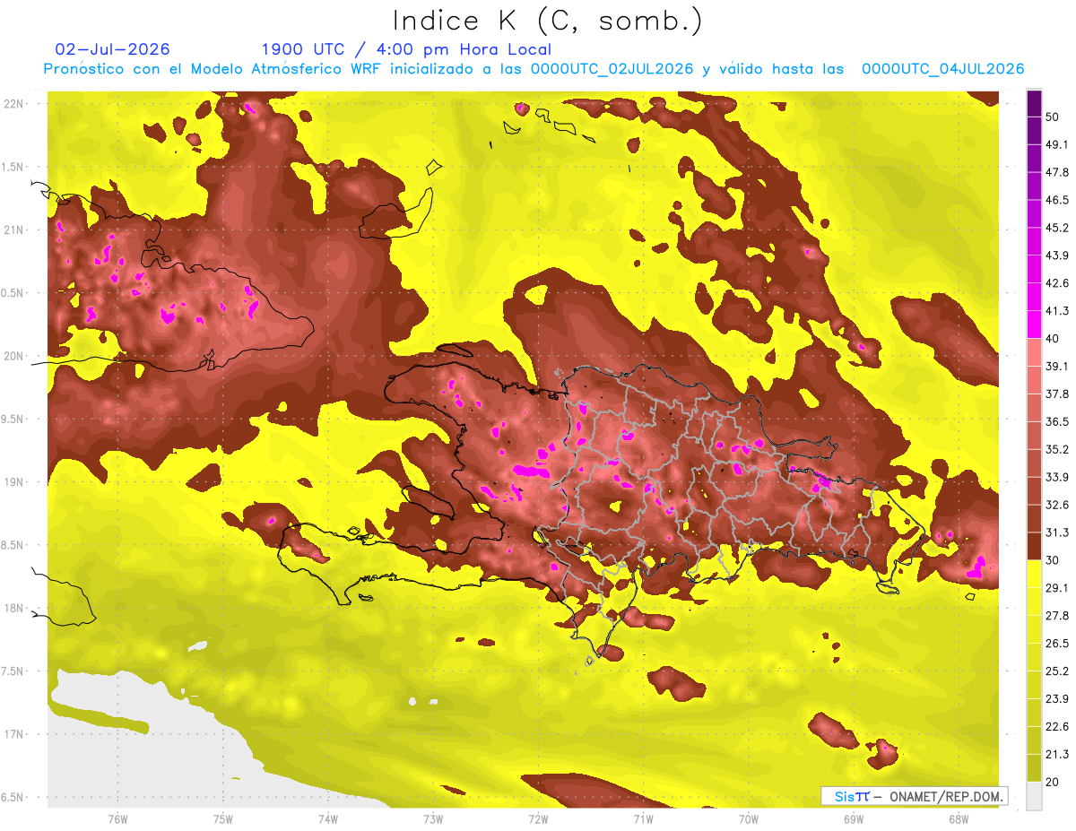Click the latitude axis label "18N"
This screenshot has height=831, width=1076.
coord(14,608)
